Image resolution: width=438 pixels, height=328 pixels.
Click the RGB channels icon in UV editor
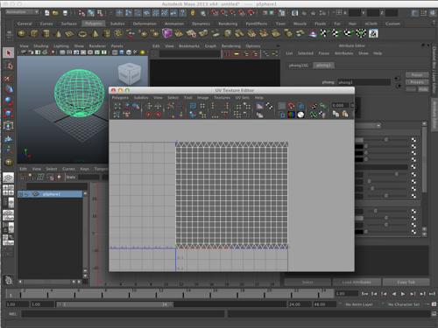(292, 115)
